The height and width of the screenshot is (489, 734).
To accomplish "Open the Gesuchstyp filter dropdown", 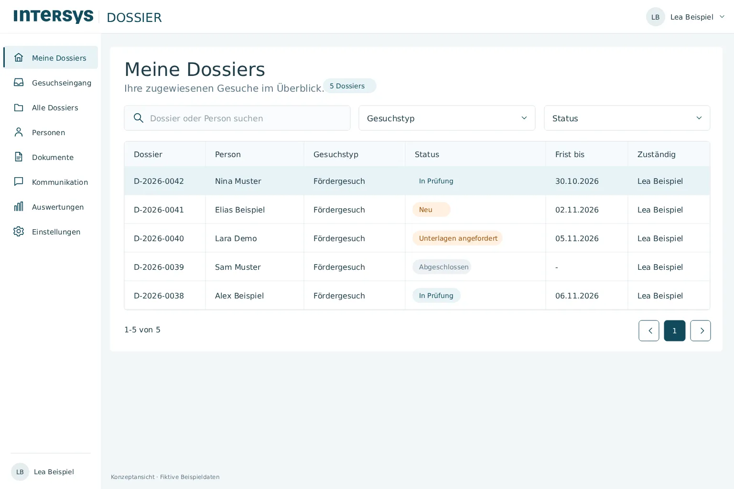I will (447, 118).
